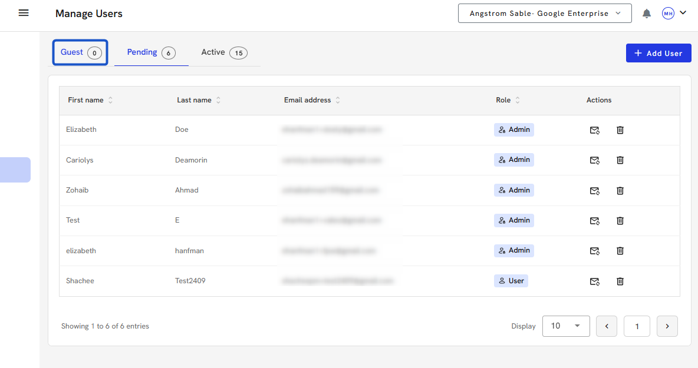Expand the Display entries per page dropdown
The image size is (698, 368).
tap(565, 326)
